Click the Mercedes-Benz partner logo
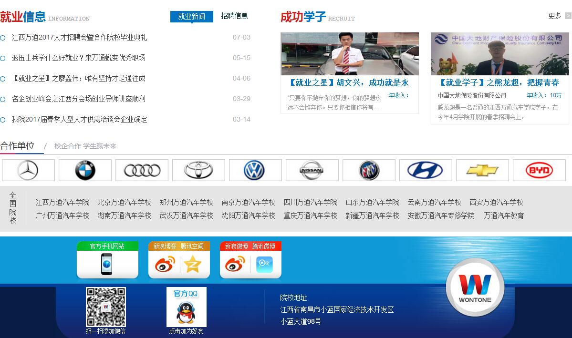 pos(28,170)
